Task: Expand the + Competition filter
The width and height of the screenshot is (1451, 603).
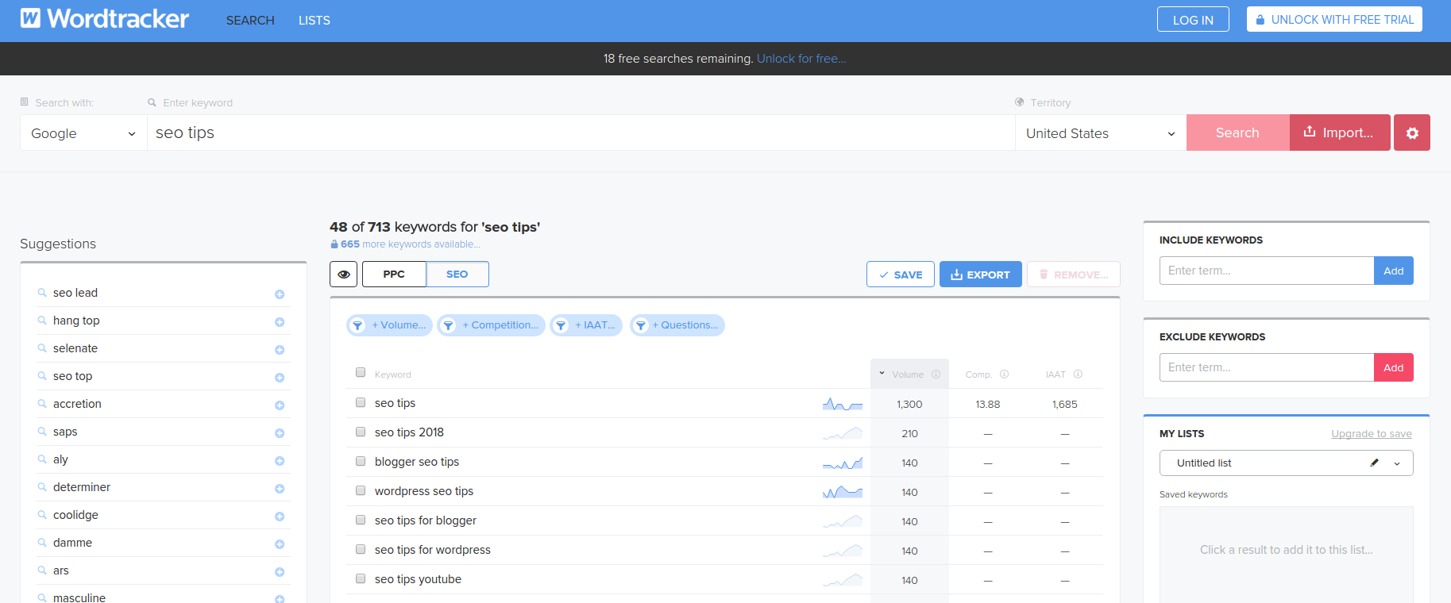Action: (x=491, y=325)
